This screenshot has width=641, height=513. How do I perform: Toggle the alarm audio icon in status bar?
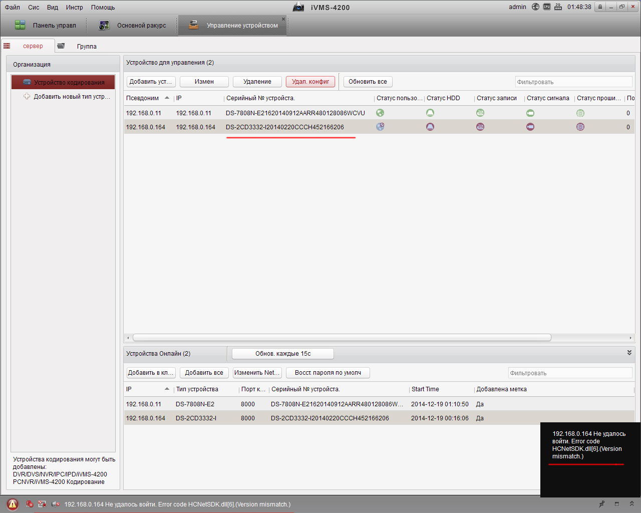[x=56, y=504]
